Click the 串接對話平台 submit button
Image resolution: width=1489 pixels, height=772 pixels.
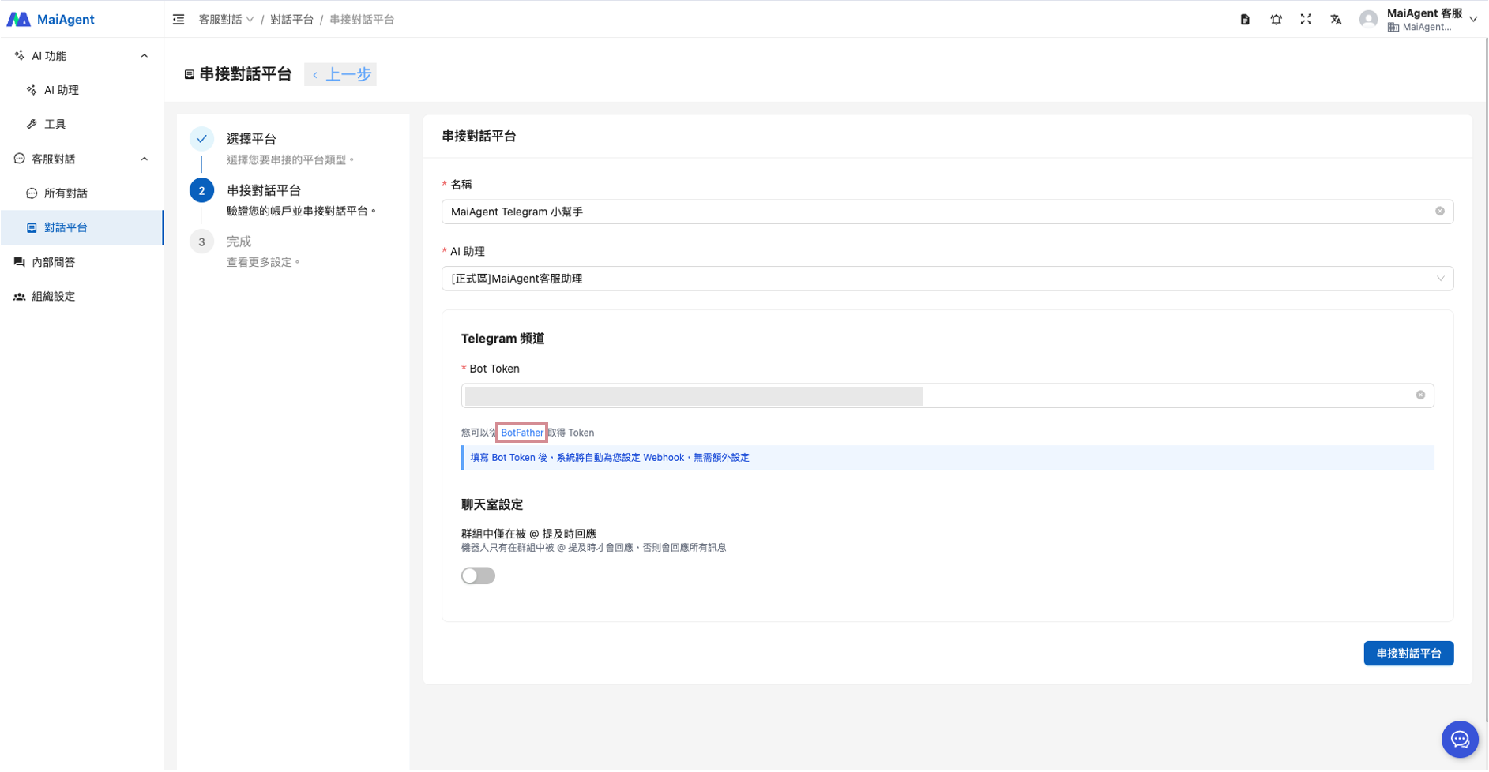tap(1408, 654)
